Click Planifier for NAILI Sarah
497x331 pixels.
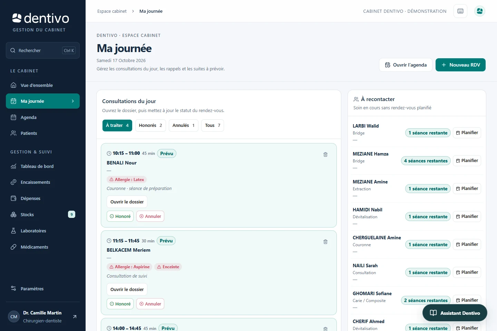pos(467,272)
